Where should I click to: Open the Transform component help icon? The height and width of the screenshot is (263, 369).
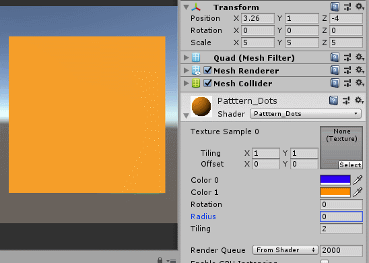(335, 7)
